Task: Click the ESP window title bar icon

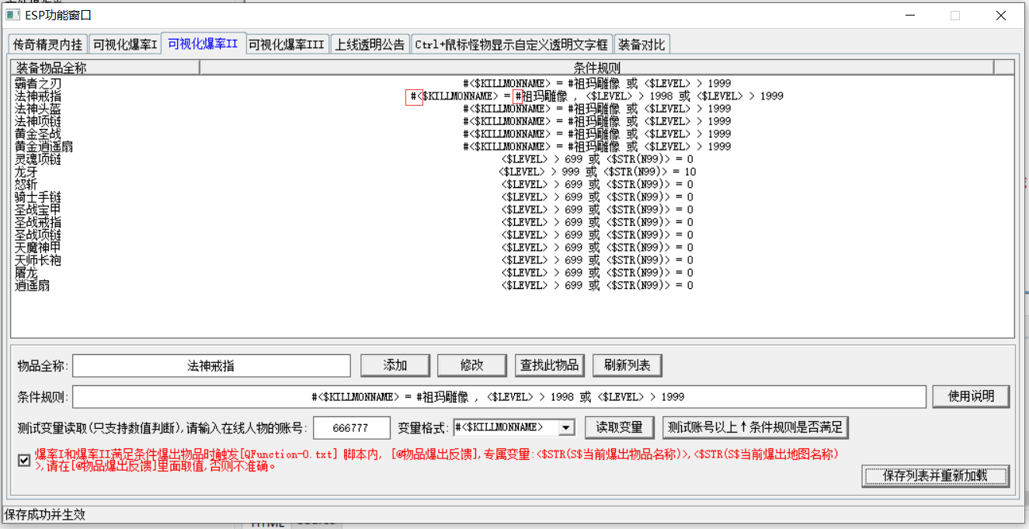Action: pyautogui.click(x=12, y=15)
